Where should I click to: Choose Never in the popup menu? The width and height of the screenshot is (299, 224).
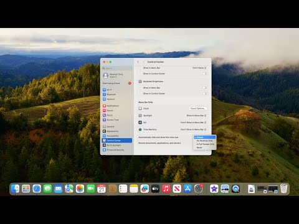tap(205, 147)
